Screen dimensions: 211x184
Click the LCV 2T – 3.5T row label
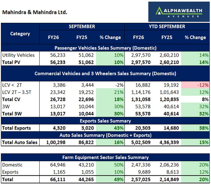pyautogui.click(x=16, y=92)
